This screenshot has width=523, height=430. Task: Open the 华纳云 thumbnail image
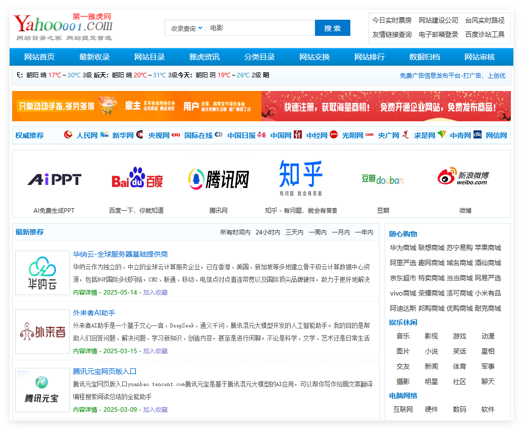tap(42, 273)
